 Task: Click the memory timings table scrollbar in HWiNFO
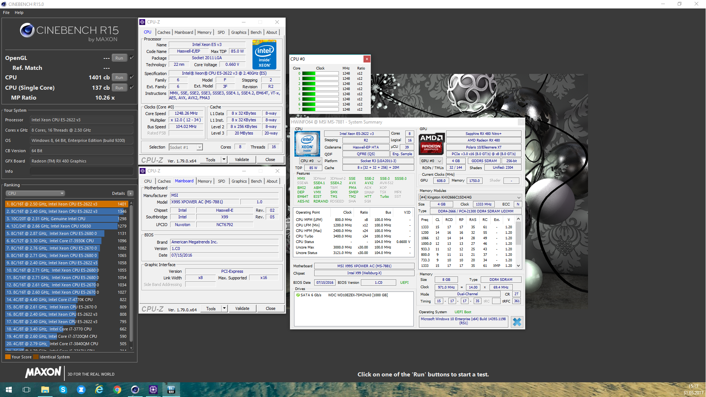click(x=519, y=242)
